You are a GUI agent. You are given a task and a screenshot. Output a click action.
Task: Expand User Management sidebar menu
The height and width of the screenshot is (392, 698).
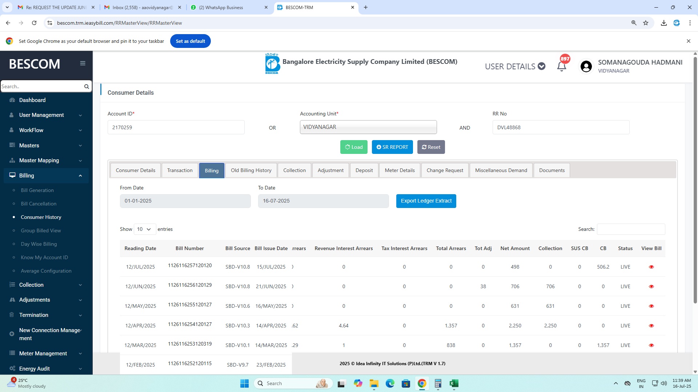46,115
